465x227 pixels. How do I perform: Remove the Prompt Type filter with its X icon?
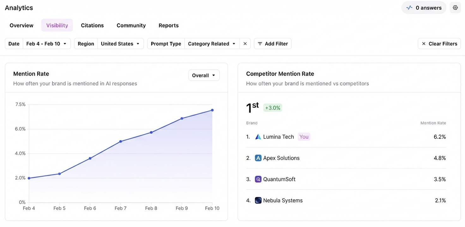tap(245, 44)
